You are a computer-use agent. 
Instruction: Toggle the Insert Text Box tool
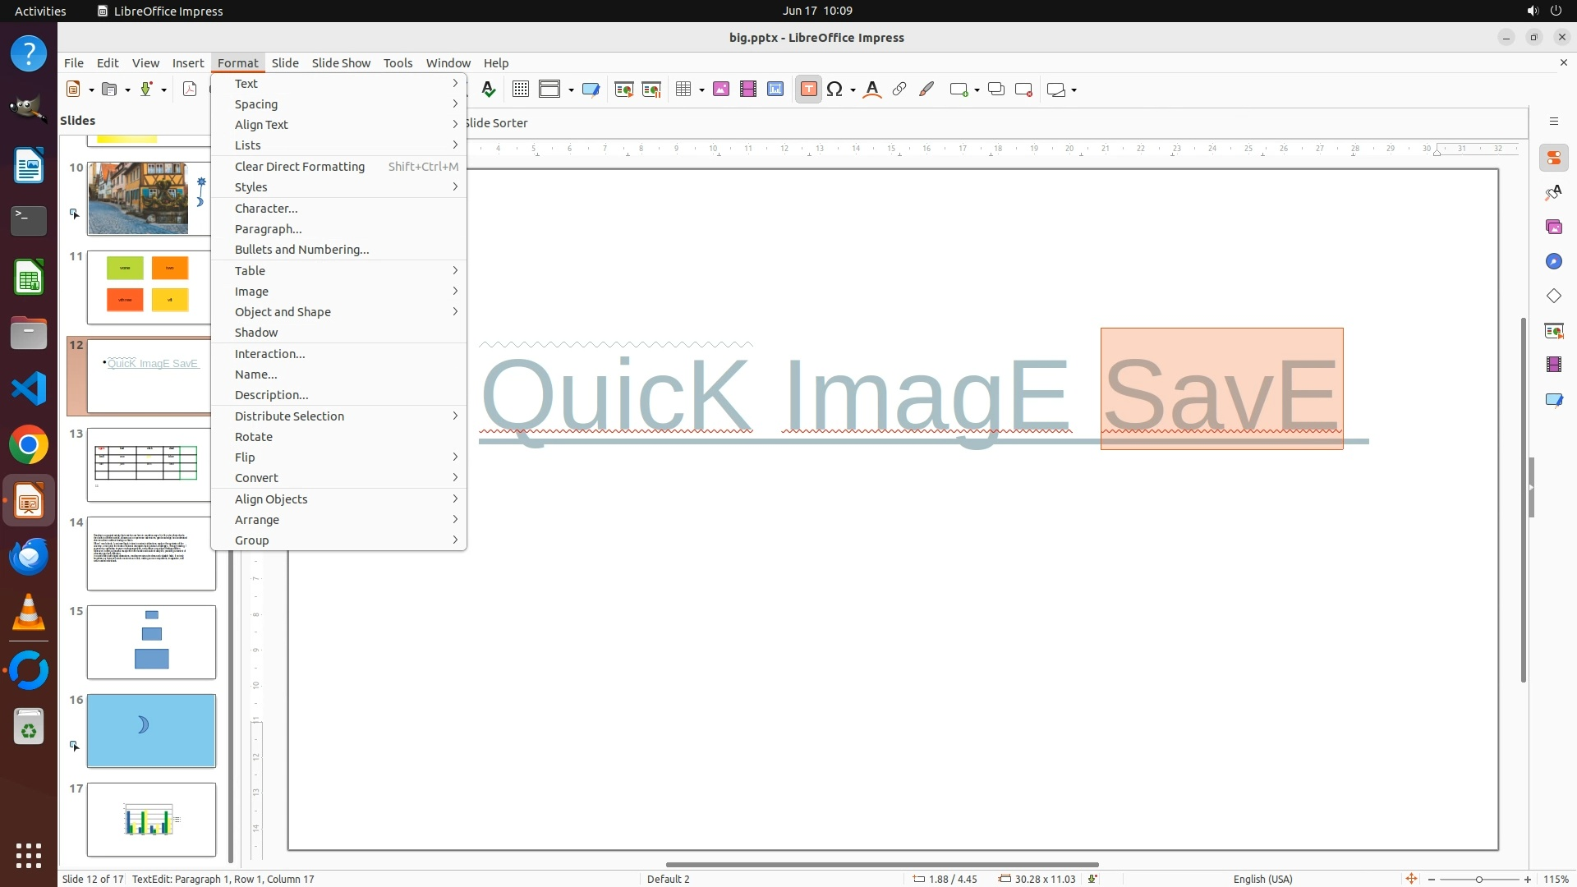point(808,90)
